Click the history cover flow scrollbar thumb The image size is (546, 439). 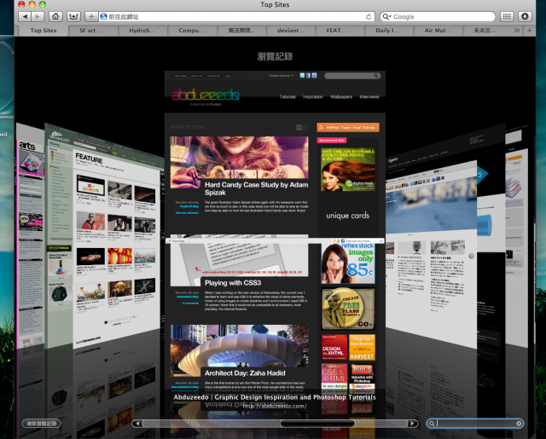[317, 424]
